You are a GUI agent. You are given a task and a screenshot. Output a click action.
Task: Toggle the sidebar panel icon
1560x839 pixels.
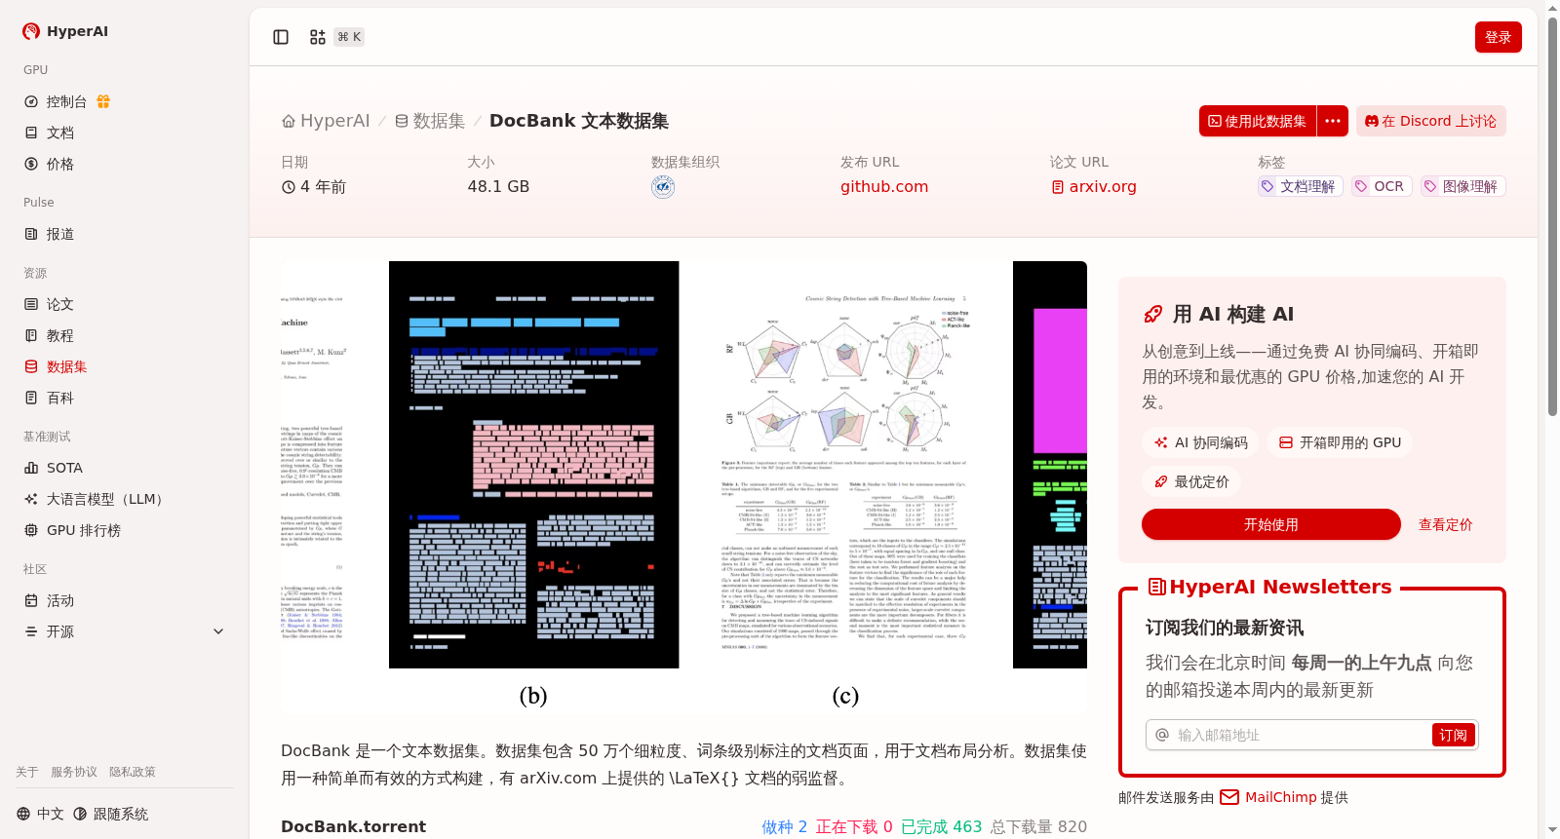tap(281, 37)
